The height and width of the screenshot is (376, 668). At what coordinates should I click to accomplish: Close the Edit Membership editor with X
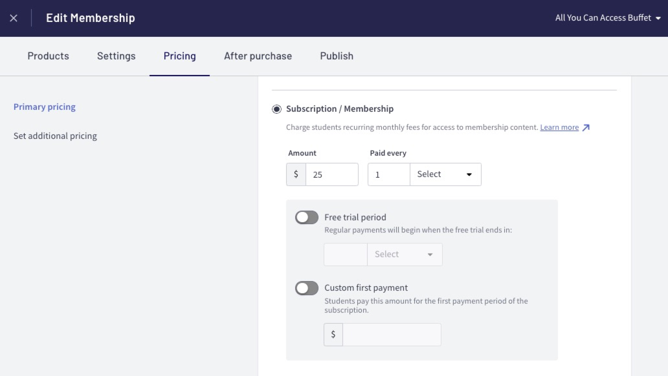[x=14, y=18]
